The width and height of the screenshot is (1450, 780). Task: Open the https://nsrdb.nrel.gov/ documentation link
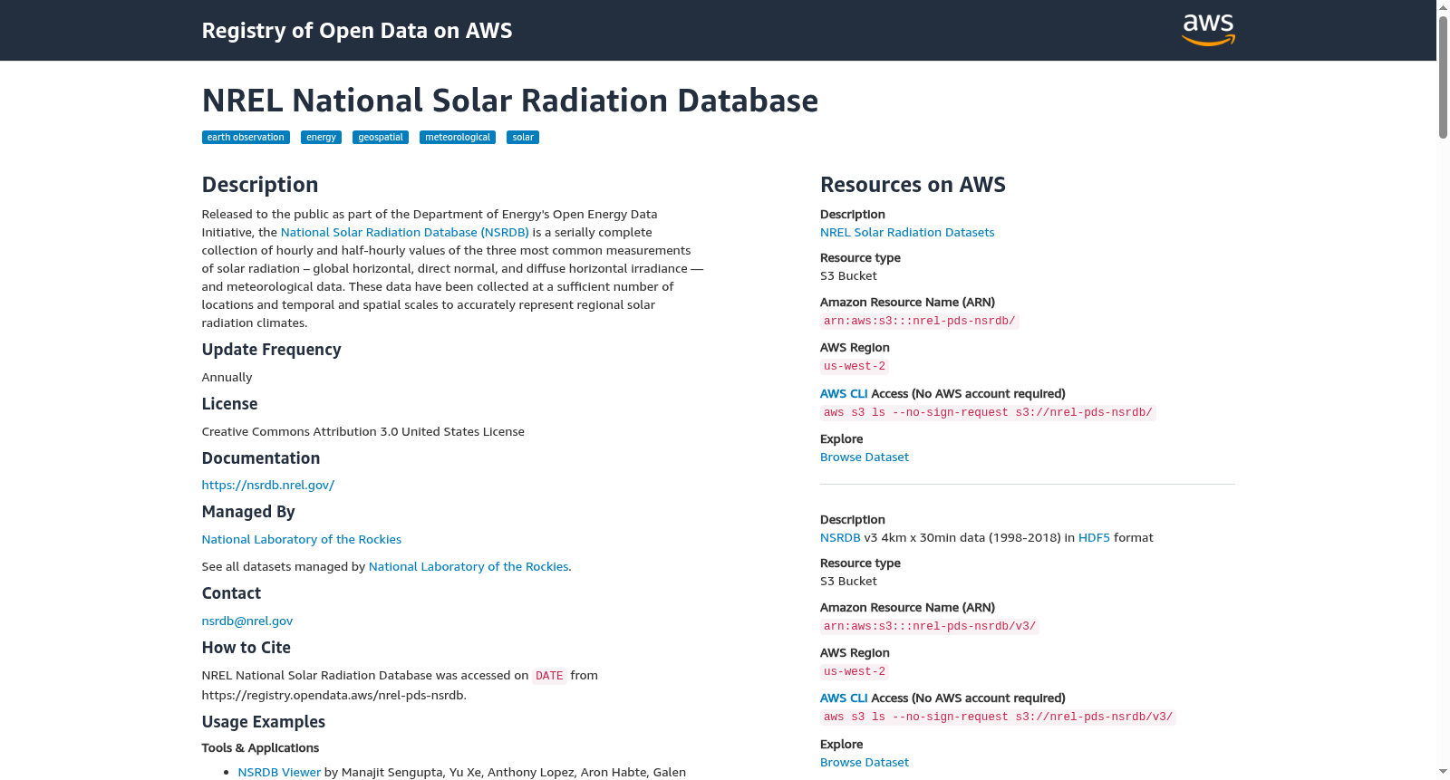coord(268,486)
